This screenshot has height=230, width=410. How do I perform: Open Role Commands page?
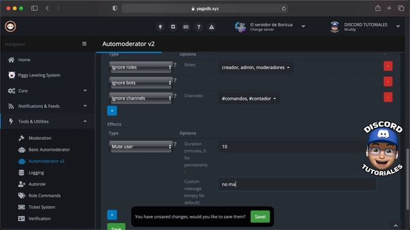44,195
